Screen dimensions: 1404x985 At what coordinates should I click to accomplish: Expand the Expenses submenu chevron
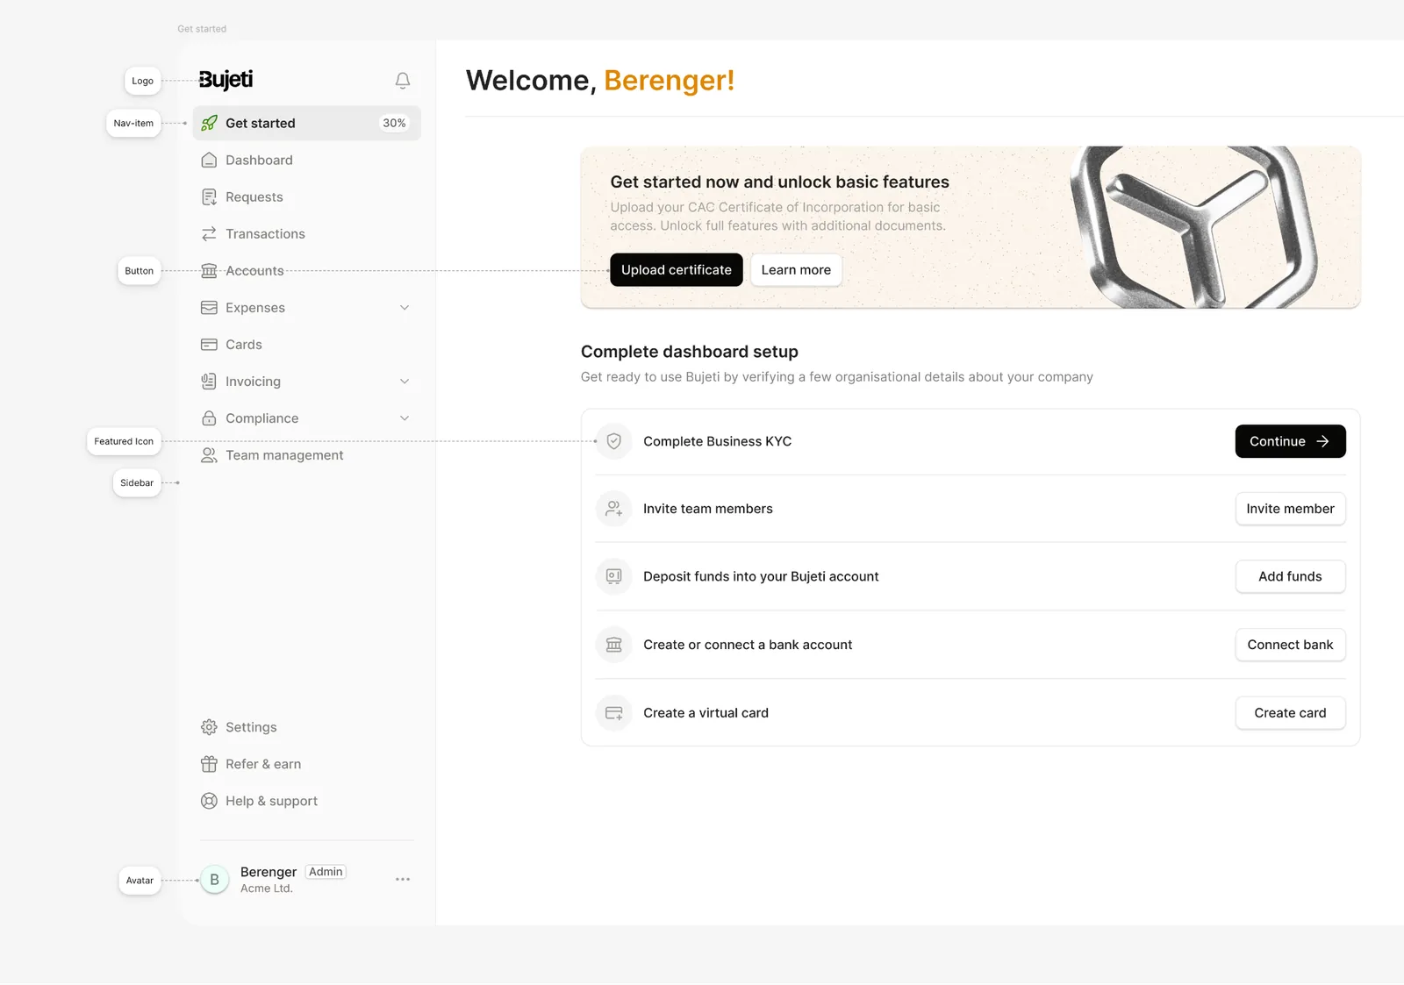(405, 308)
